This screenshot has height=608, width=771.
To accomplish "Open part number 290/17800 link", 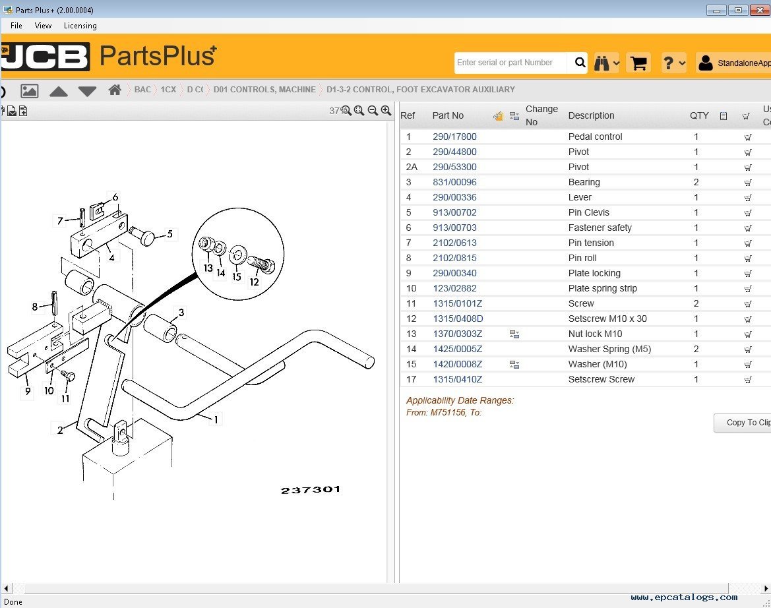I will click(454, 137).
